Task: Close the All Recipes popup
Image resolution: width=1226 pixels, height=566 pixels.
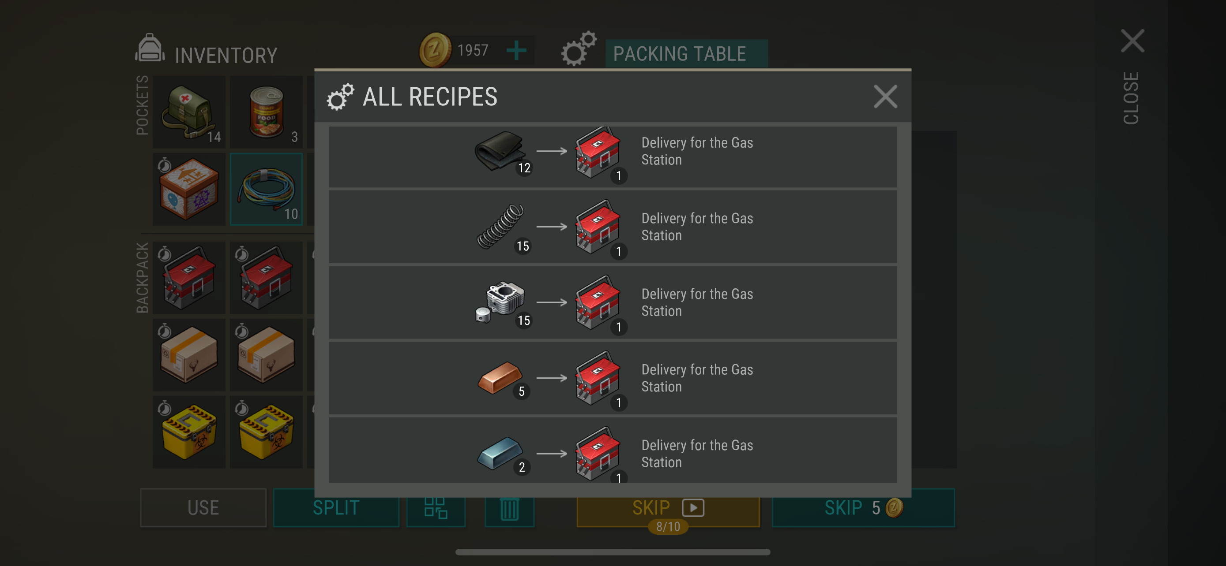Action: [885, 97]
